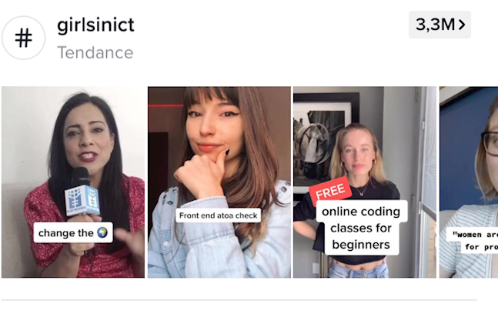498x317 pixels.
Task: Click the '"women are' quote caption
Action: point(474,235)
